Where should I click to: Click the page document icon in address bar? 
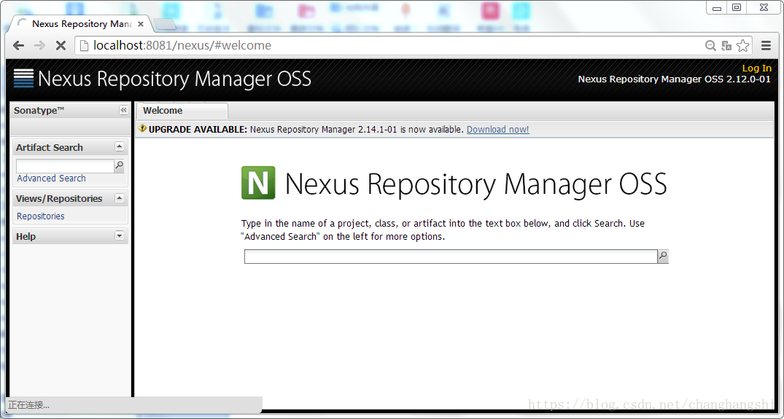point(85,45)
